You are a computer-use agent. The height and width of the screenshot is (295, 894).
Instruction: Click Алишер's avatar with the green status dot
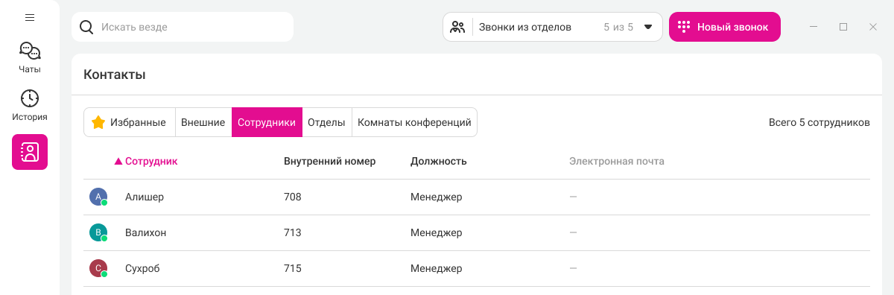(98, 197)
